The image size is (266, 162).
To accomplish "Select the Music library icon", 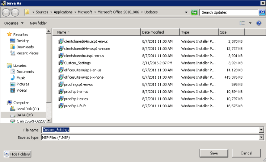I will [12, 78].
